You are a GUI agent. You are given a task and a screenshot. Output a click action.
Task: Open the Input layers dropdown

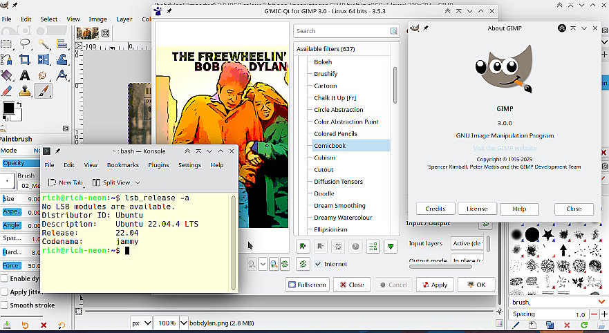click(467, 243)
